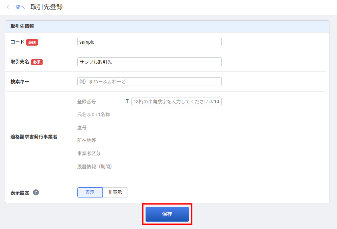This screenshot has height=229, width=337.
Task: Click the 所在地等 field label
Action: point(87,140)
